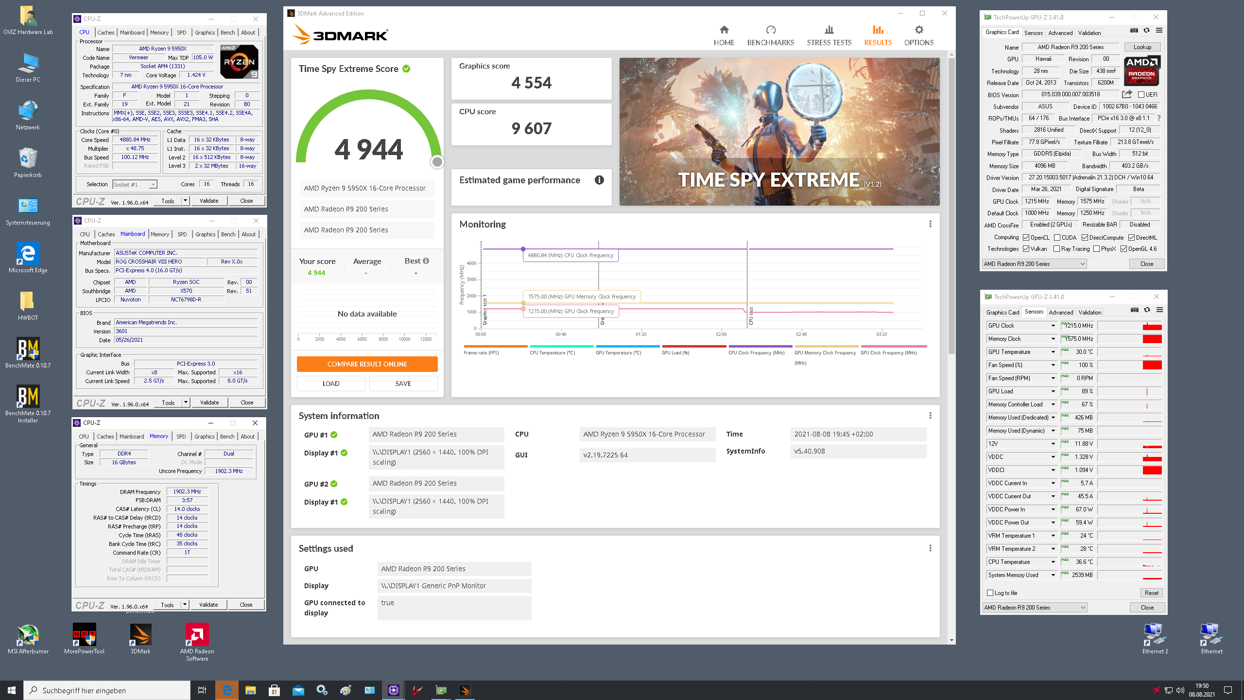1244x700 pixels.
Task: Open the AMD Radeon Software desktop icon
Action: pyautogui.click(x=197, y=643)
